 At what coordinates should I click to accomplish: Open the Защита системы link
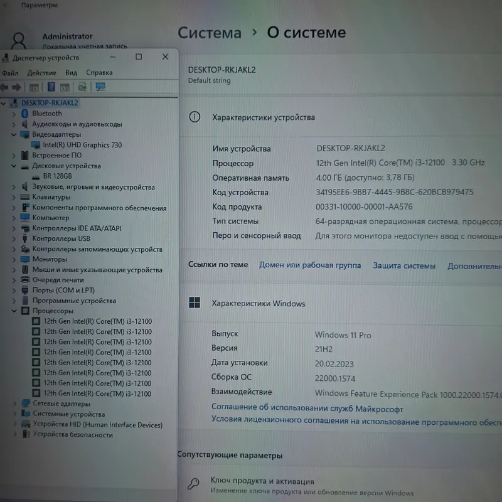(x=404, y=265)
